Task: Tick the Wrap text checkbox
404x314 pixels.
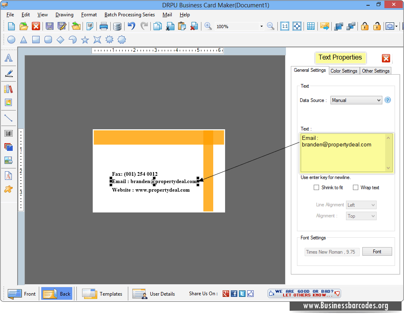Action: [x=355, y=188]
